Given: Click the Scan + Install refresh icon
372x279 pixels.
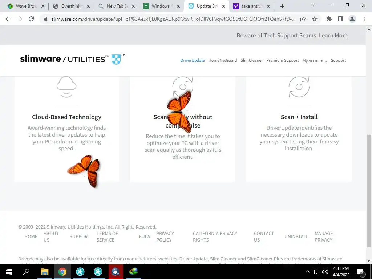Looking at the screenshot, I should click(x=299, y=87).
